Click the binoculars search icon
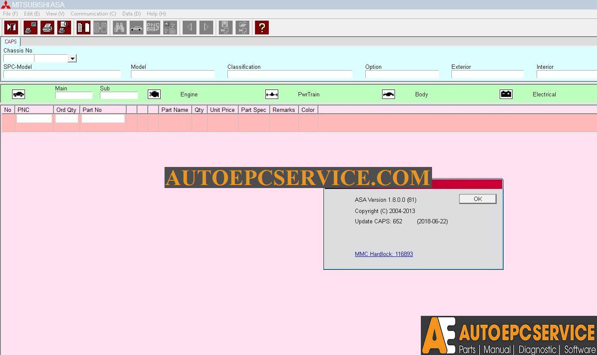The image size is (597, 355). (120, 28)
